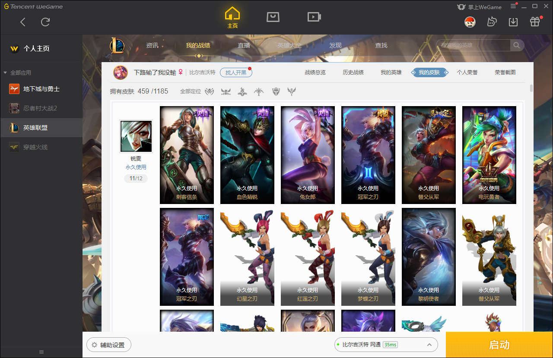Open the user avatar profile picture

(470, 22)
